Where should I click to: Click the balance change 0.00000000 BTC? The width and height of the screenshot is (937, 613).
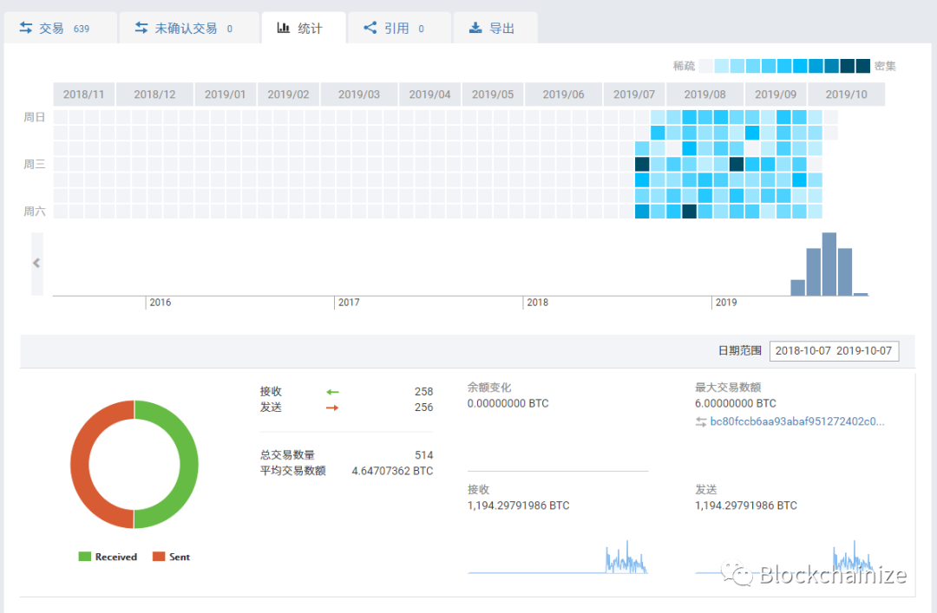[508, 403]
